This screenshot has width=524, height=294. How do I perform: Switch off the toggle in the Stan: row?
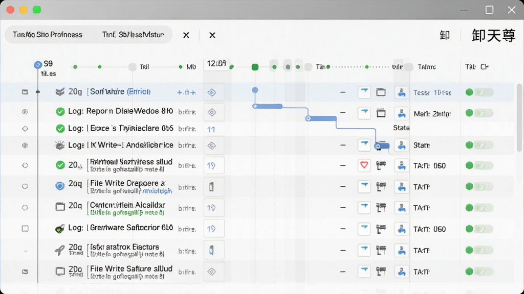(x=479, y=145)
